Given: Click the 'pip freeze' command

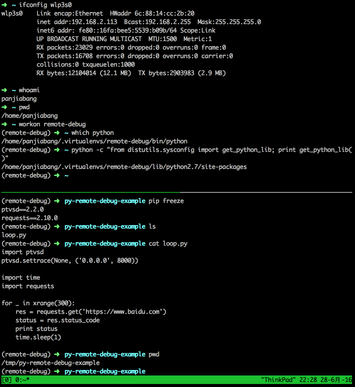Looking at the screenshot, I should tap(166, 201).
